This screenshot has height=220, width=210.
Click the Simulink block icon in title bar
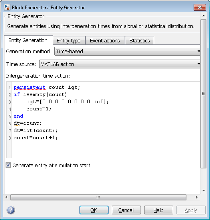point(7,7)
